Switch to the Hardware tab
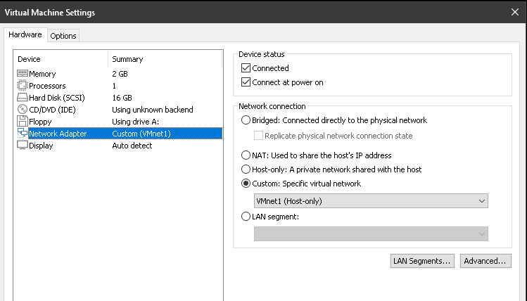 25,34
